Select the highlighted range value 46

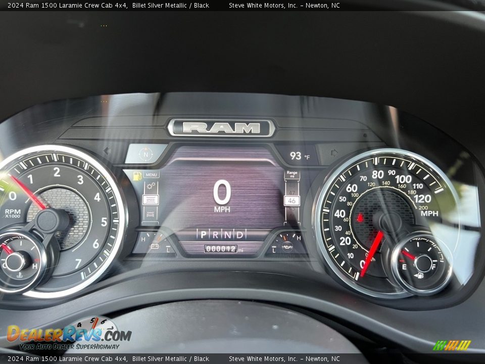coord(292,201)
